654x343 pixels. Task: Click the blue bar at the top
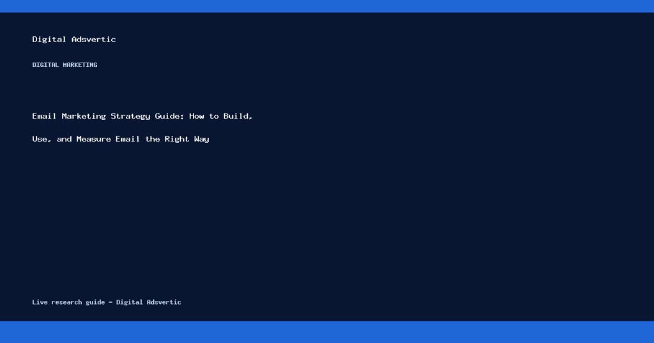327,6
